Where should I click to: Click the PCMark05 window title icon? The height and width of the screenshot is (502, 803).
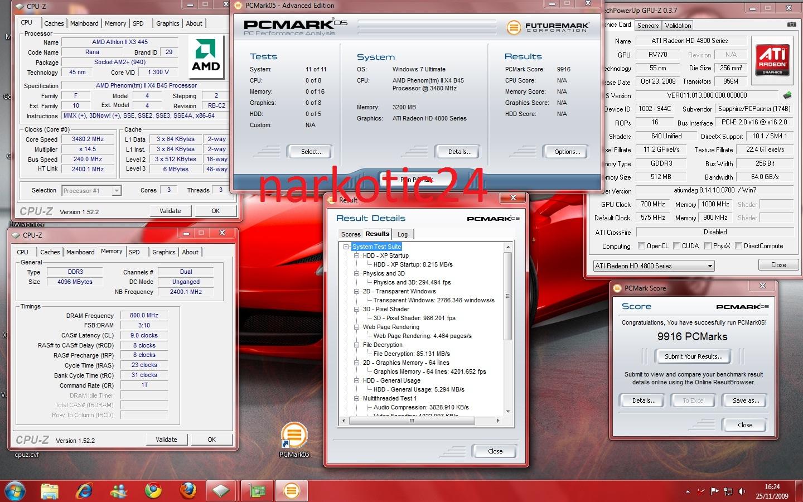239,6
